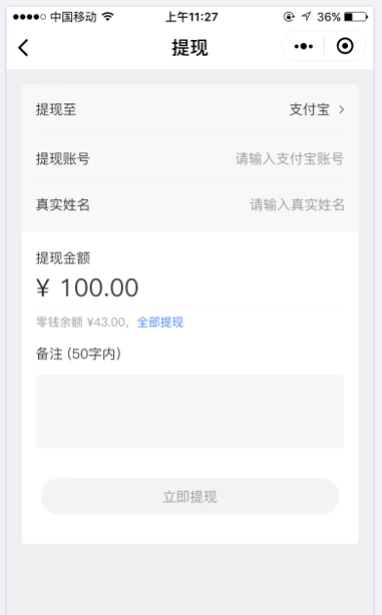This screenshot has width=382, height=615.
Task: Open the three-dot more menu
Action: 303,46
